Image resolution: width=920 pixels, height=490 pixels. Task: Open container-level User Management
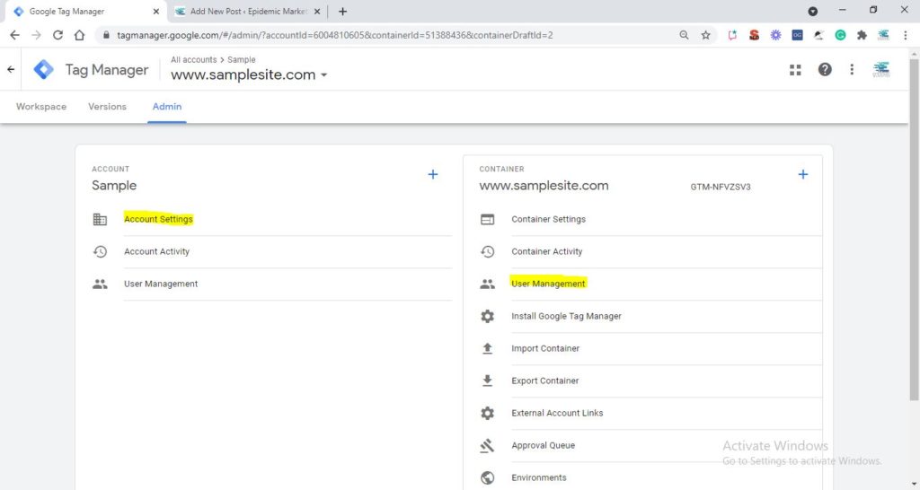pyautogui.click(x=548, y=284)
